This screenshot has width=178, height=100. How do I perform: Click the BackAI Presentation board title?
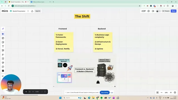(x=19, y=11)
